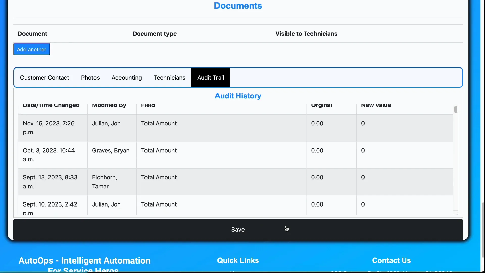Switch to the Technicians tab
Viewport: 485px width, 273px height.
tap(169, 78)
